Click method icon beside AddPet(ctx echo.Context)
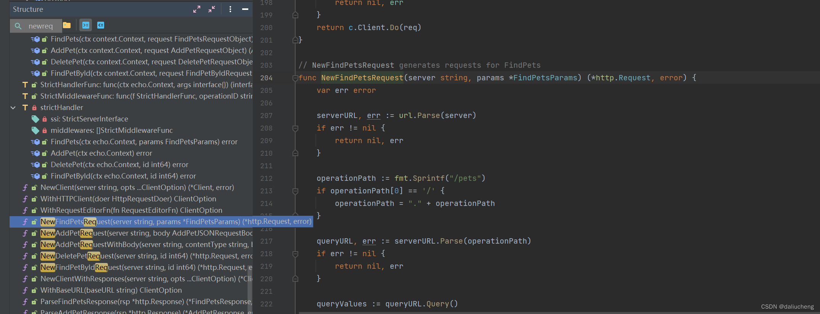 tap(35, 153)
